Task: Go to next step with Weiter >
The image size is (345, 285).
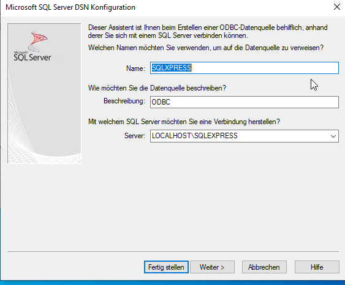Action: tap(212, 267)
